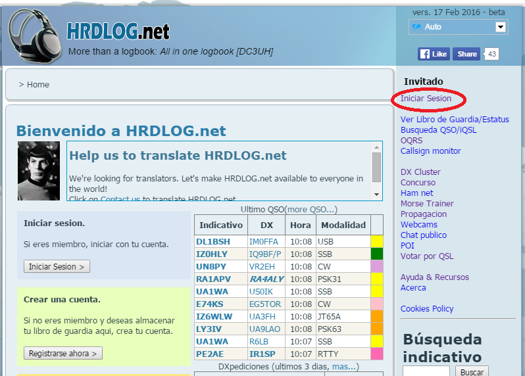This screenshot has height=376, width=525.
Task: Open Ayuda & Recursos
Action: click(435, 277)
